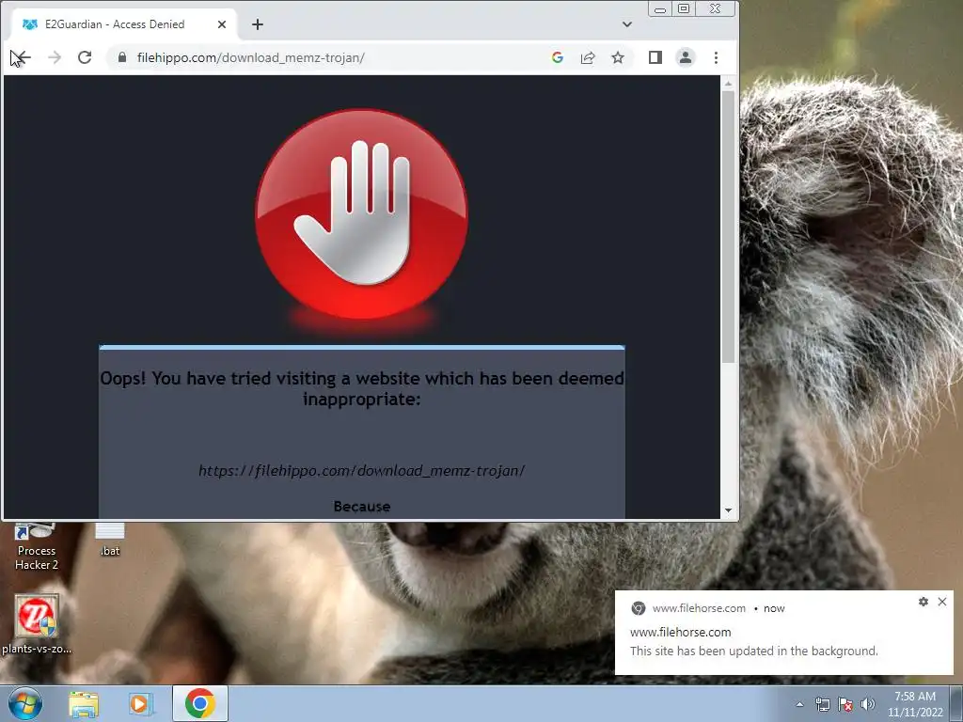
Task: Select the plants-vs-zo... desktop icon
Action: coord(37,624)
